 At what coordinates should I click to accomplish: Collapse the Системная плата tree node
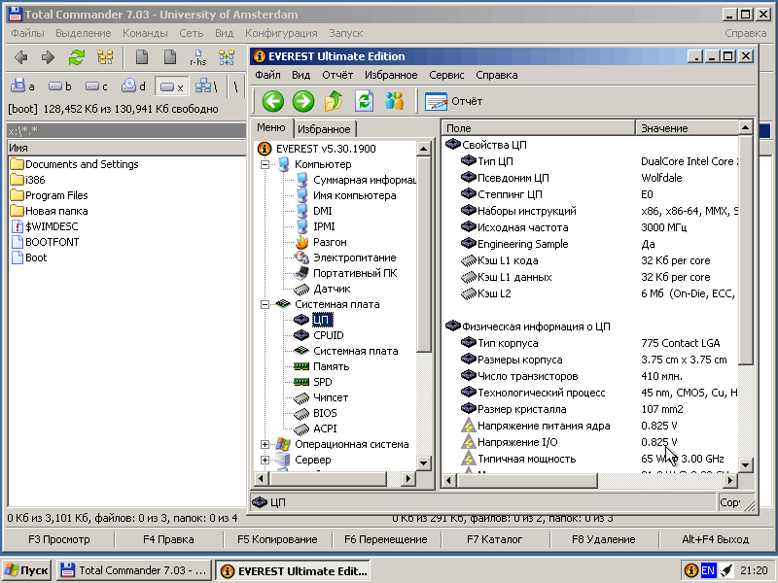265,304
